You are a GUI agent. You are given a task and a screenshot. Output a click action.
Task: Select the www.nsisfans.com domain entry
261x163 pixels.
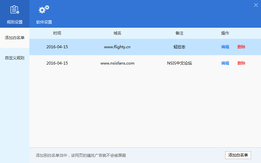[x=117, y=63]
